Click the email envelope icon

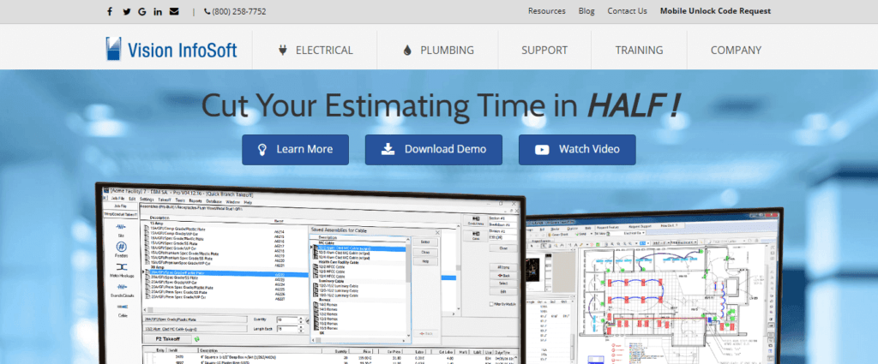[174, 11]
